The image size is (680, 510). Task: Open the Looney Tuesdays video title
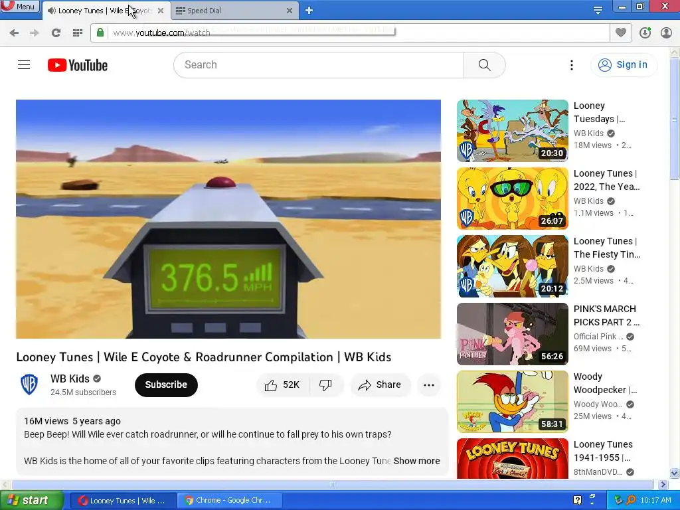pos(600,112)
